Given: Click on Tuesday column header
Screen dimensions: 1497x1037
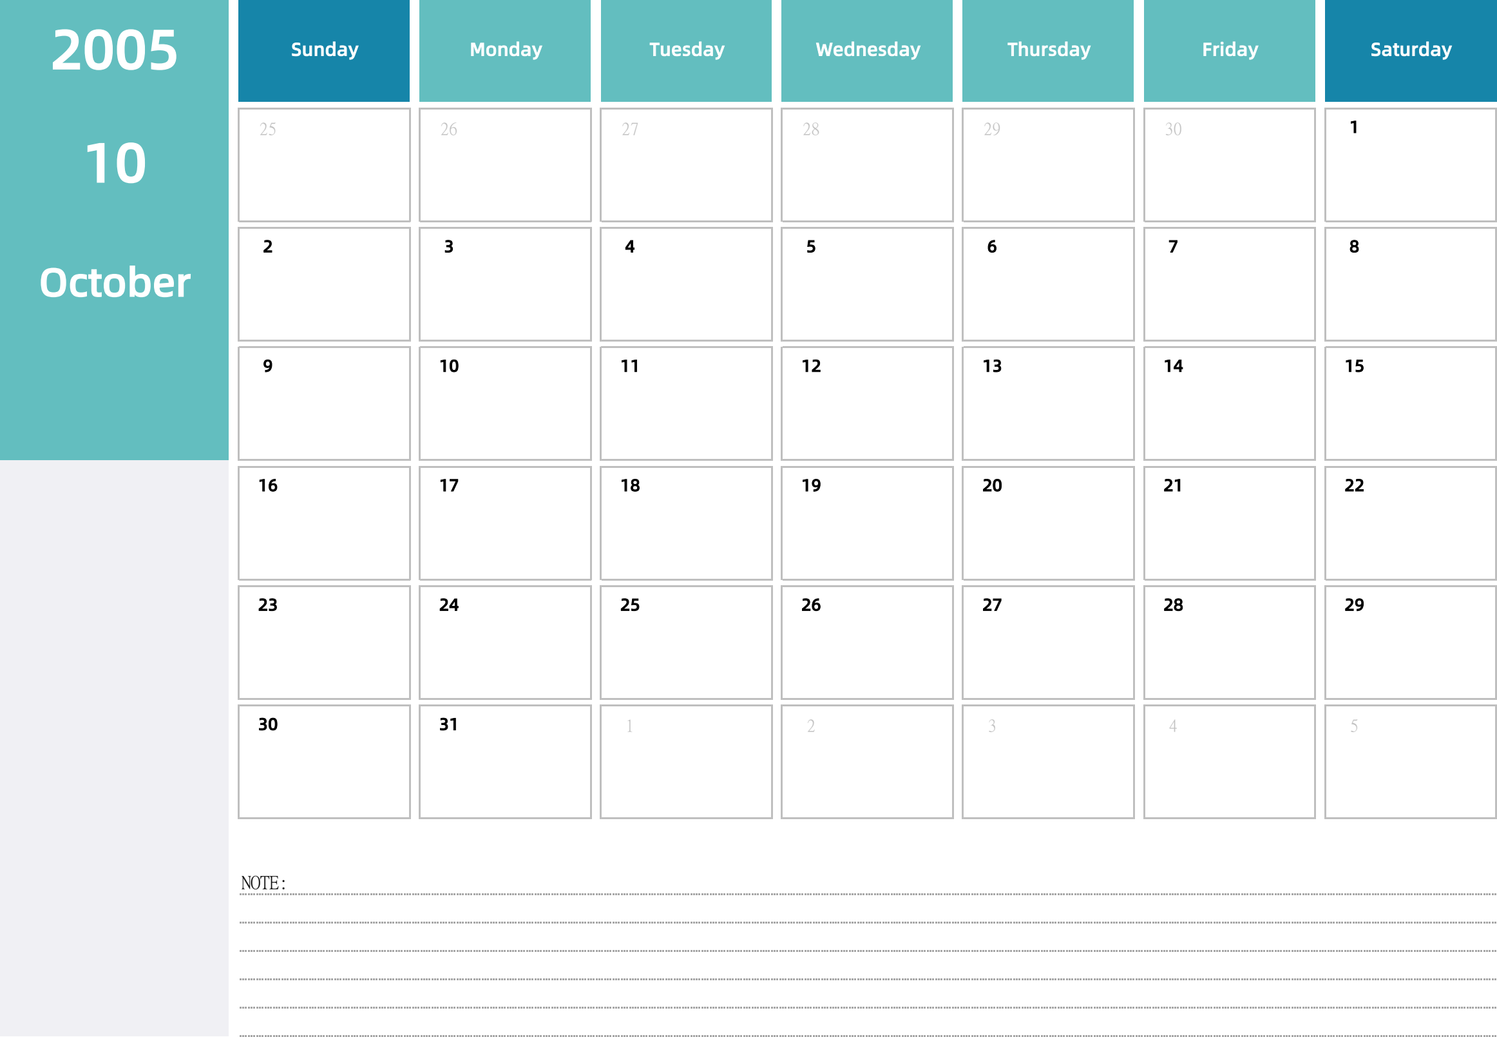Looking at the screenshot, I should coord(683,46).
